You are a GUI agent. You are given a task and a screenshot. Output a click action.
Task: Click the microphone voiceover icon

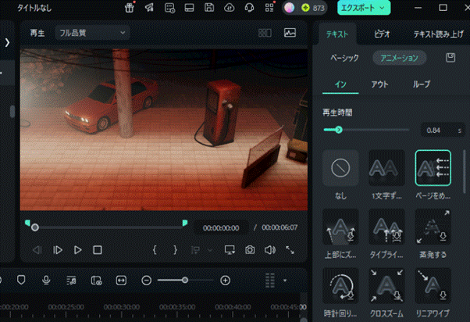click(46, 280)
